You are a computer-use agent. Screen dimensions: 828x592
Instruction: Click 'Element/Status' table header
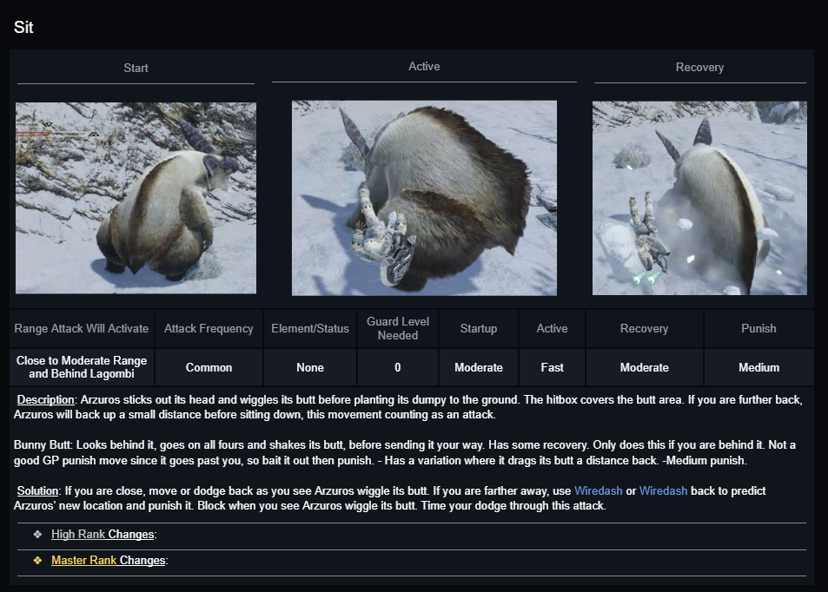pyautogui.click(x=310, y=329)
